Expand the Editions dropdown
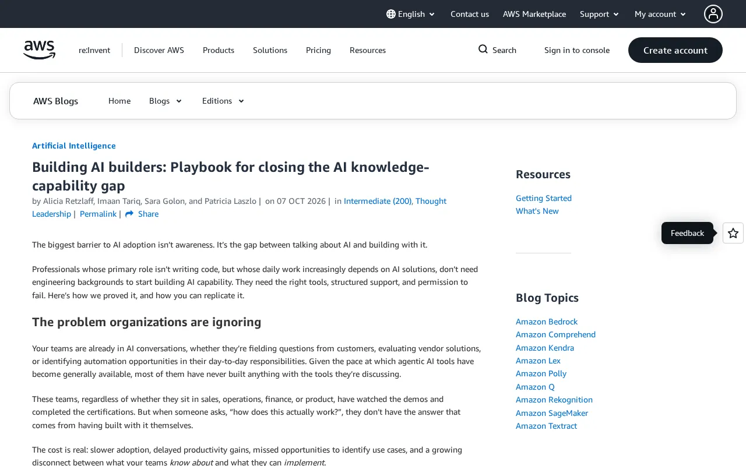746x466 pixels. point(223,101)
